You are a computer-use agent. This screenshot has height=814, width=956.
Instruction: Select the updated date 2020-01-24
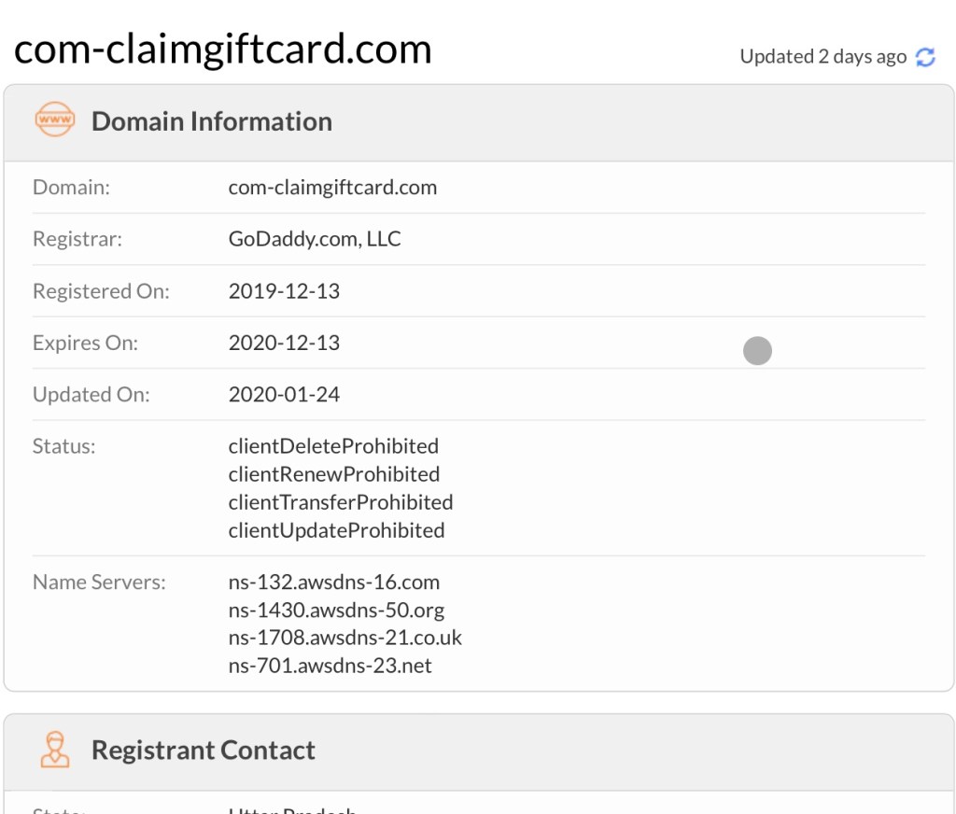tap(284, 395)
